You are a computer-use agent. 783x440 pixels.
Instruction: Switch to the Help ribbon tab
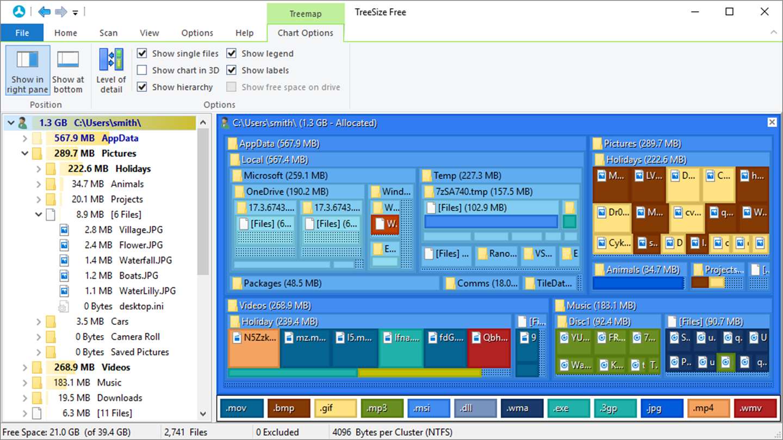pyautogui.click(x=244, y=33)
